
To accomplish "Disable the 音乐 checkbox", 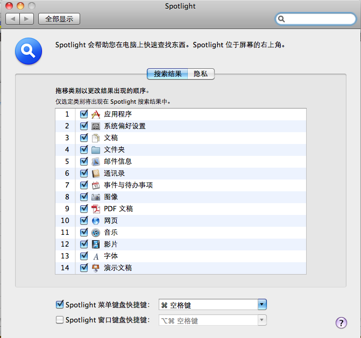I will 84,233.
